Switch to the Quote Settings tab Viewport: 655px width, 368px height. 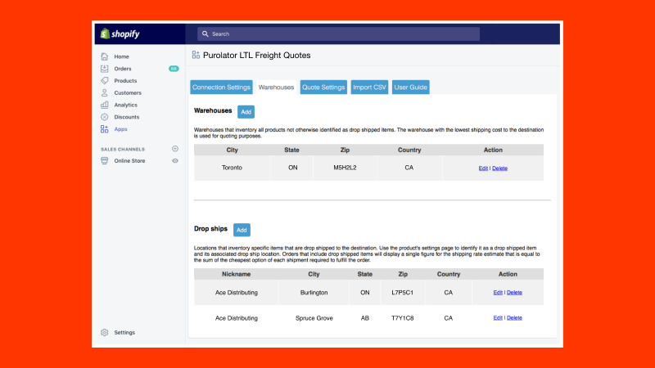coord(323,88)
